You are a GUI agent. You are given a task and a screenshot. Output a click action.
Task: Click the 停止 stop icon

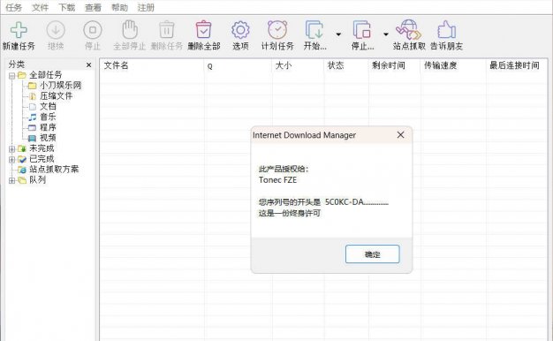[93, 30]
